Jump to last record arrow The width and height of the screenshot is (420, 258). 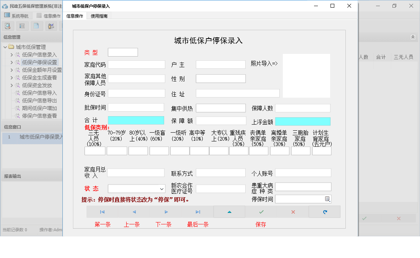(x=198, y=212)
